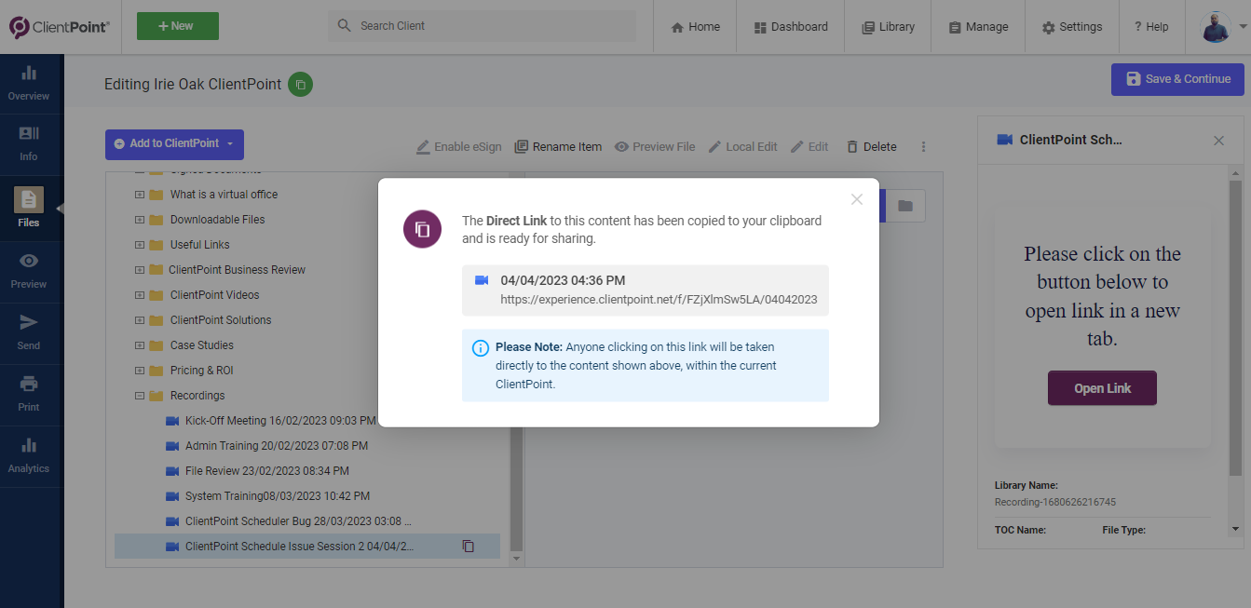Click purple copy icon in dialog
The image size is (1251, 608).
tap(422, 229)
